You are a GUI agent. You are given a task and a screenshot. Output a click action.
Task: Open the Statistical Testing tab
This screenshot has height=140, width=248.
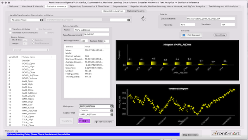point(136,11)
